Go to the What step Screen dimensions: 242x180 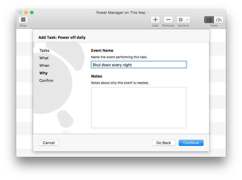pyautogui.click(x=44, y=58)
